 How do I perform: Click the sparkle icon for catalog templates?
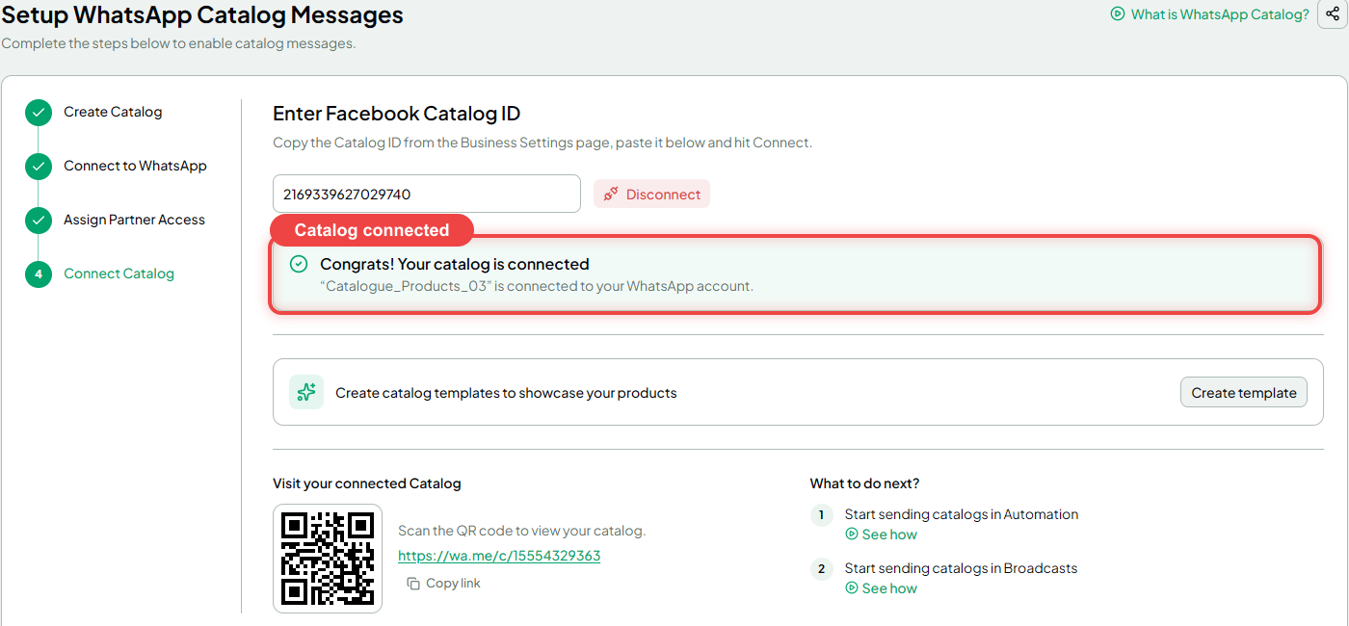[x=306, y=392]
